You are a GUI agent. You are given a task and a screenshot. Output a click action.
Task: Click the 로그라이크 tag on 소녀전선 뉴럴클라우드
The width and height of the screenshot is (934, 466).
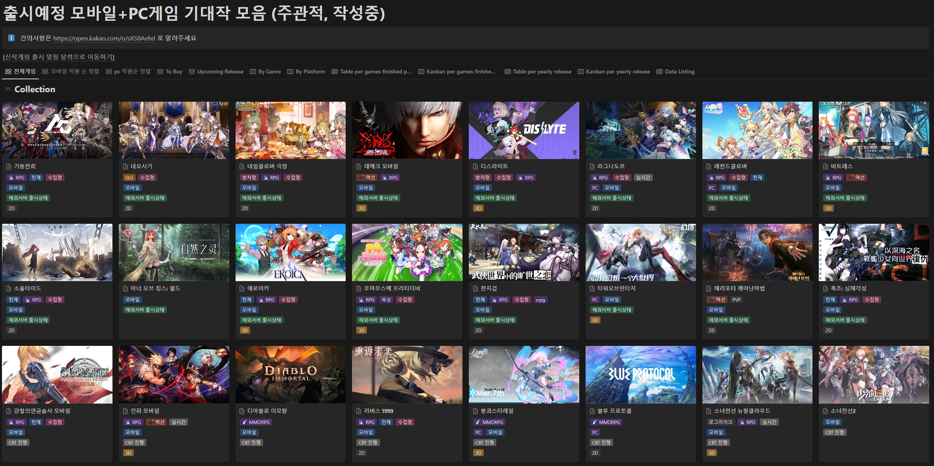720,422
